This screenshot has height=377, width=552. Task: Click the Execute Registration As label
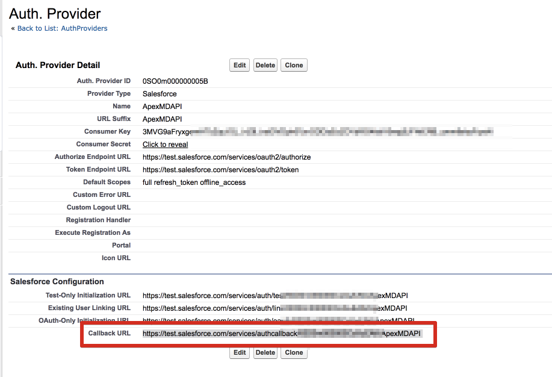(x=93, y=233)
